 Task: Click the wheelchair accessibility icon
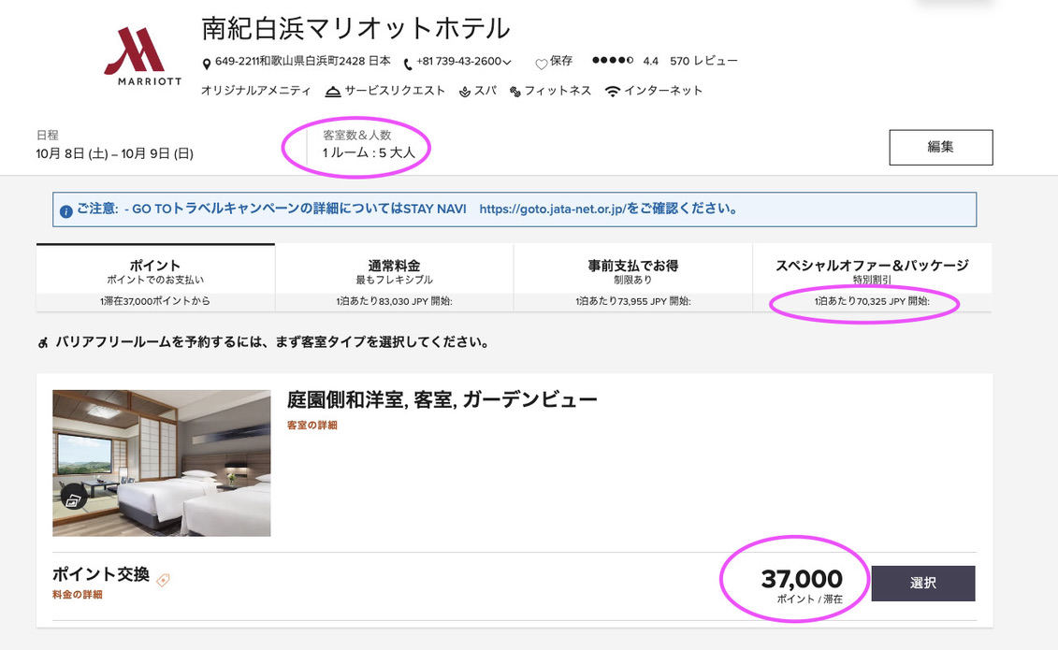42,342
